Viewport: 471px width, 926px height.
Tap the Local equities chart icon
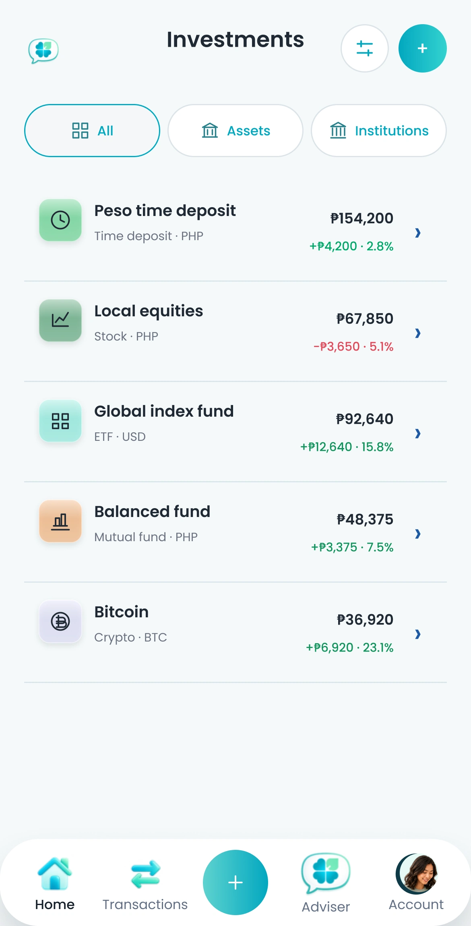(x=60, y=320)
